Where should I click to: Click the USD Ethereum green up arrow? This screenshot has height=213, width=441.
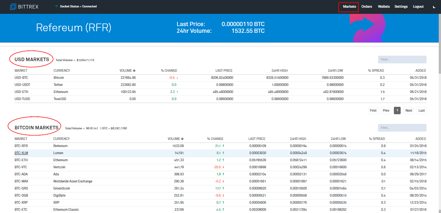pyautogui.click(x=177, y=92)
